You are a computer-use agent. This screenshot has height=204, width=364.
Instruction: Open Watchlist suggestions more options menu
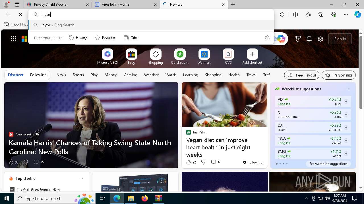(x=347, y=89)
